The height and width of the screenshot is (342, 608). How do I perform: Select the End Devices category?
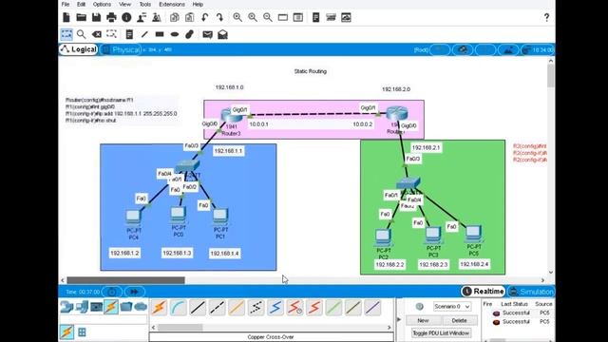(x=82, y=307)
